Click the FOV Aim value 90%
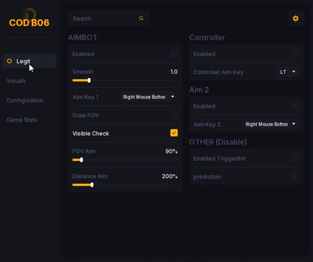The width and height of the screenshot is (313, 262). [x=171, y=151]
